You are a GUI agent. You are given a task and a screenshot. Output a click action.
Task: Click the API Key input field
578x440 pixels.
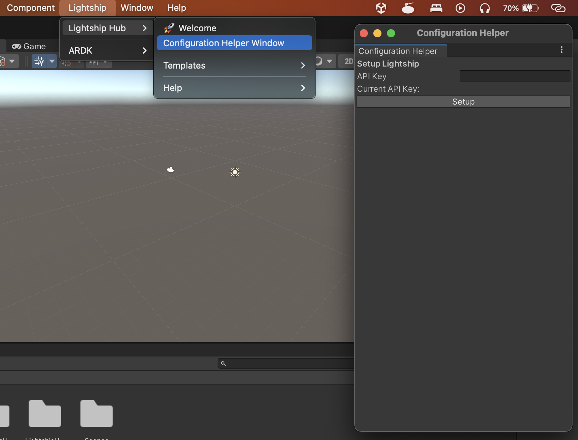[514, 76]
